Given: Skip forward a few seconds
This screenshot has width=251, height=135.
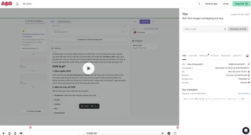Looking at the screenshot, I should tap(15, 133).
